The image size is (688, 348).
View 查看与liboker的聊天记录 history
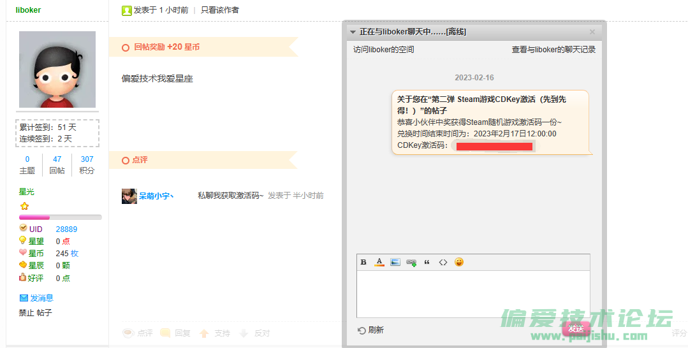pos(553,50)
